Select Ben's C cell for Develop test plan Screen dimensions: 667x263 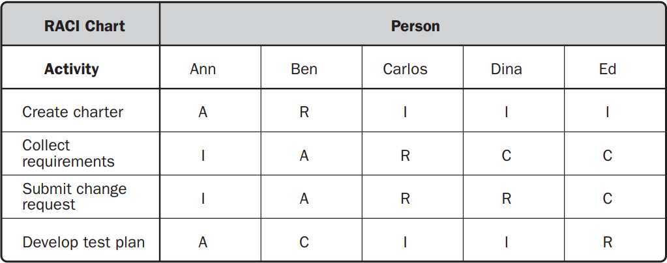(304, 242)
